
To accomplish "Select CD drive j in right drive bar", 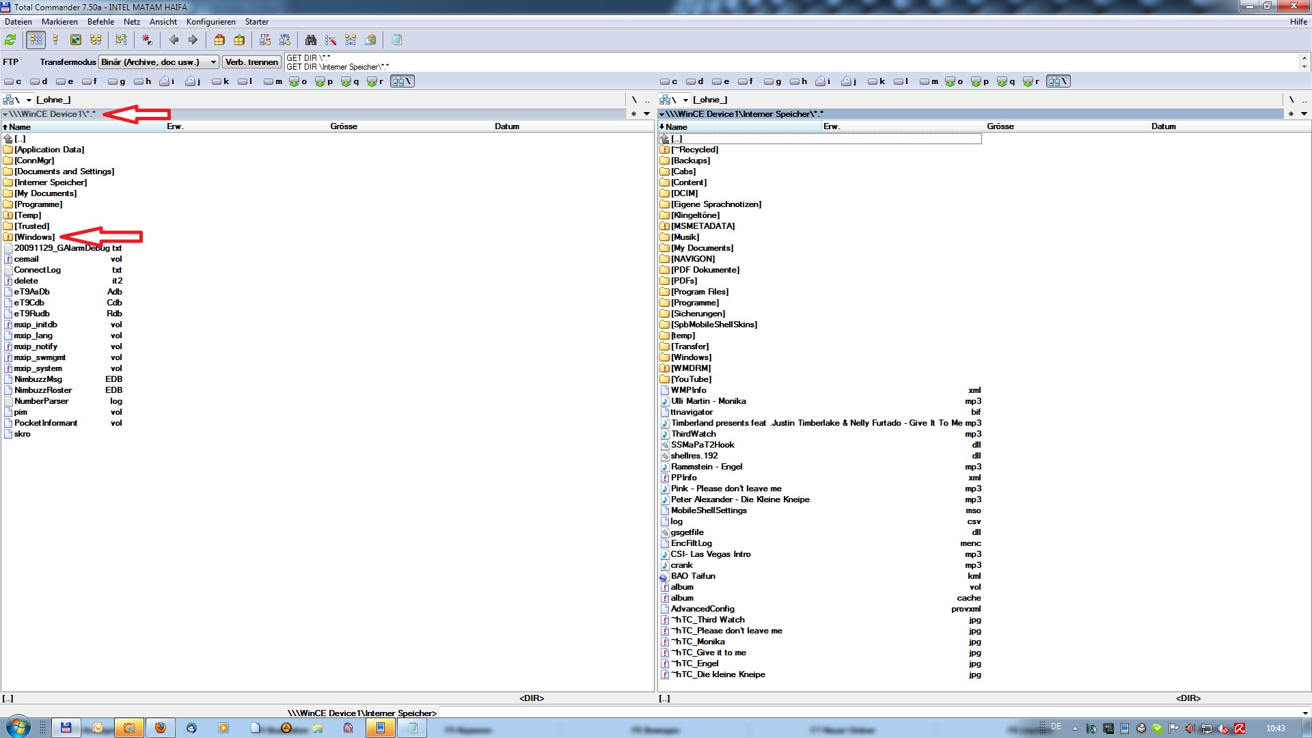I will [x=849, y=81].
